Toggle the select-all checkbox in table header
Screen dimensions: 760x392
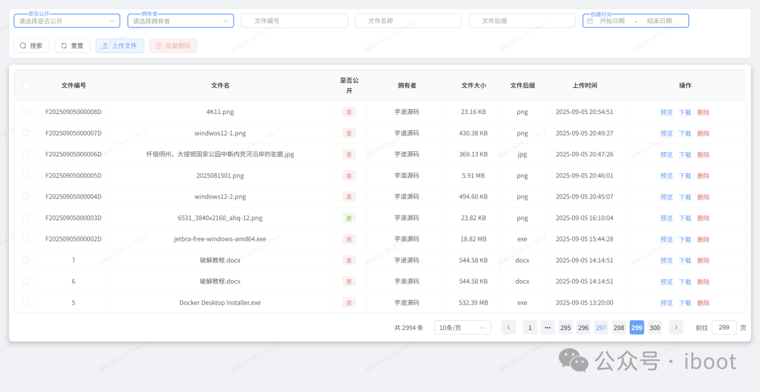[x=26, y=85]
